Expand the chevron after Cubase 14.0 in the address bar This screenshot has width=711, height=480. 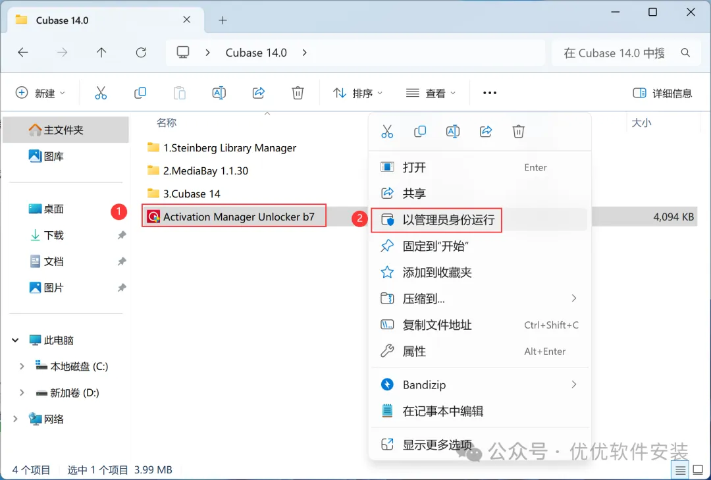(304, 53)
